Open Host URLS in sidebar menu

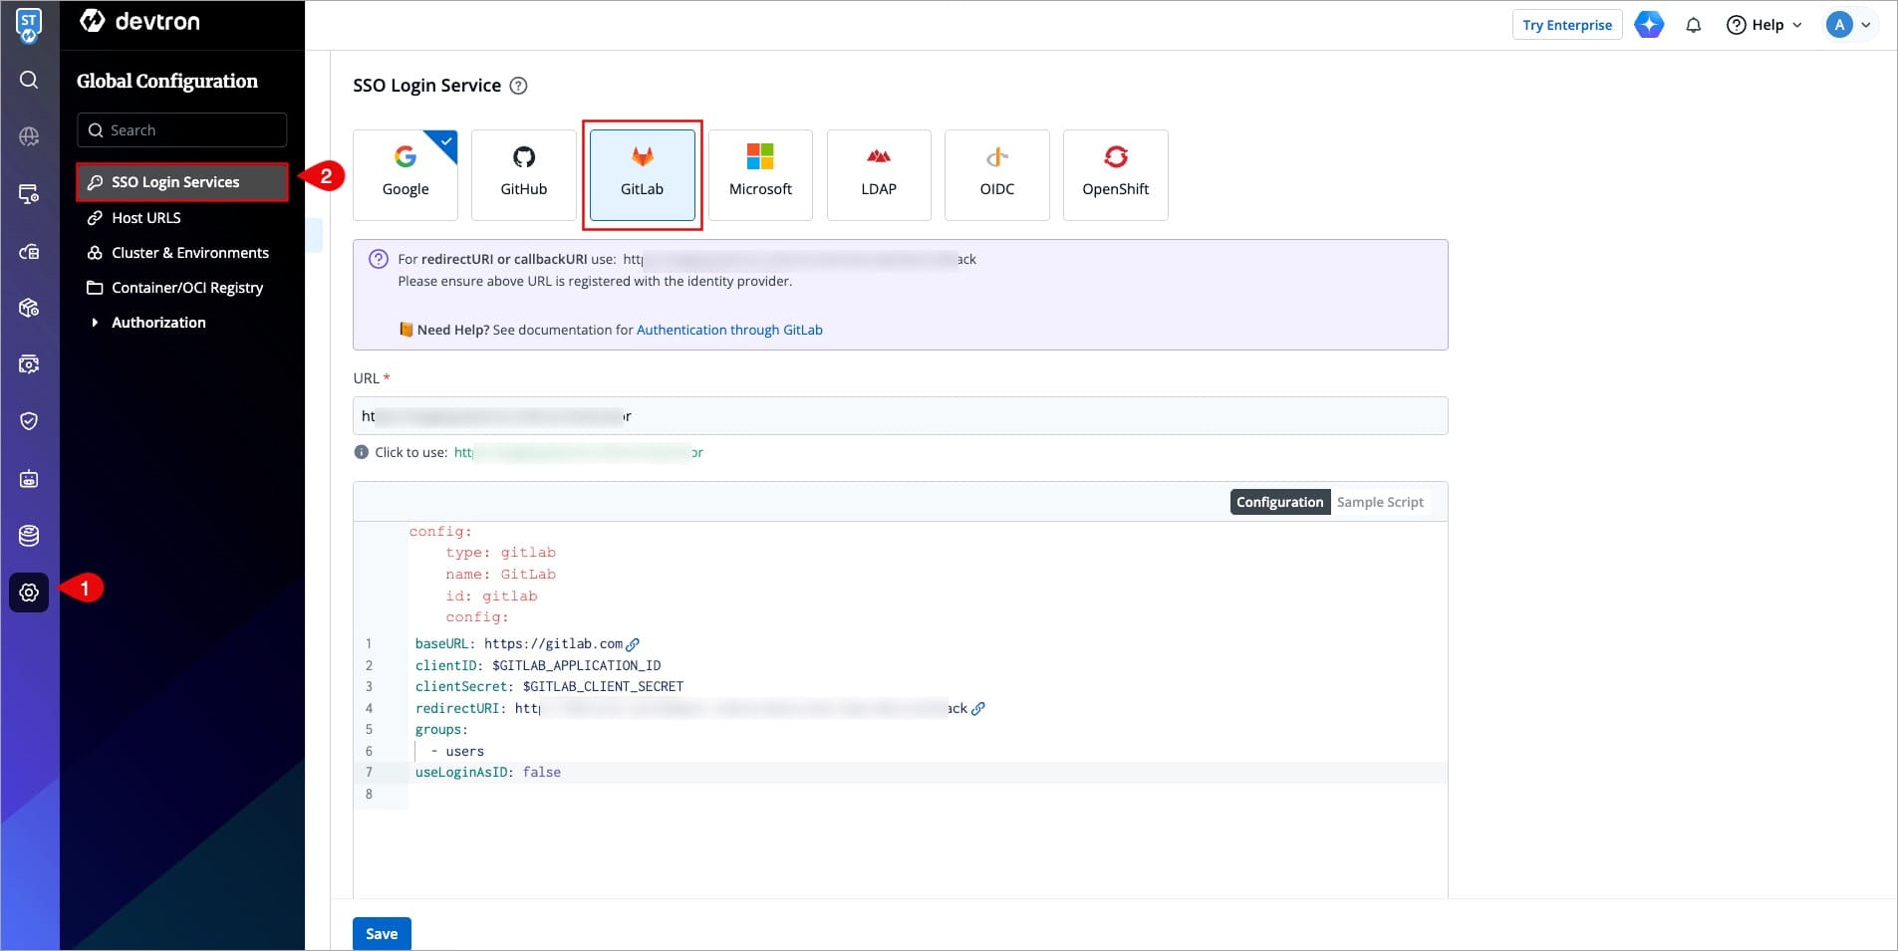pos(146,218)
